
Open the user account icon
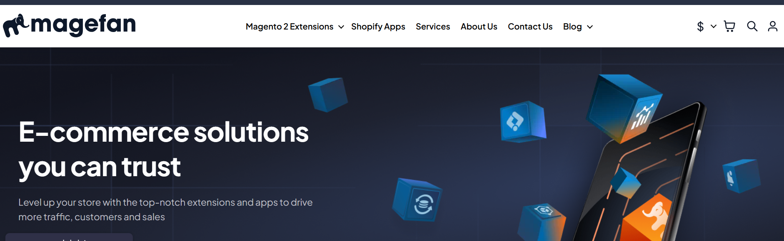(x=773, y=27)
